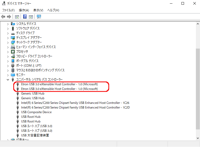Toggle the console tree pane toolbar icon

[17, 17]
